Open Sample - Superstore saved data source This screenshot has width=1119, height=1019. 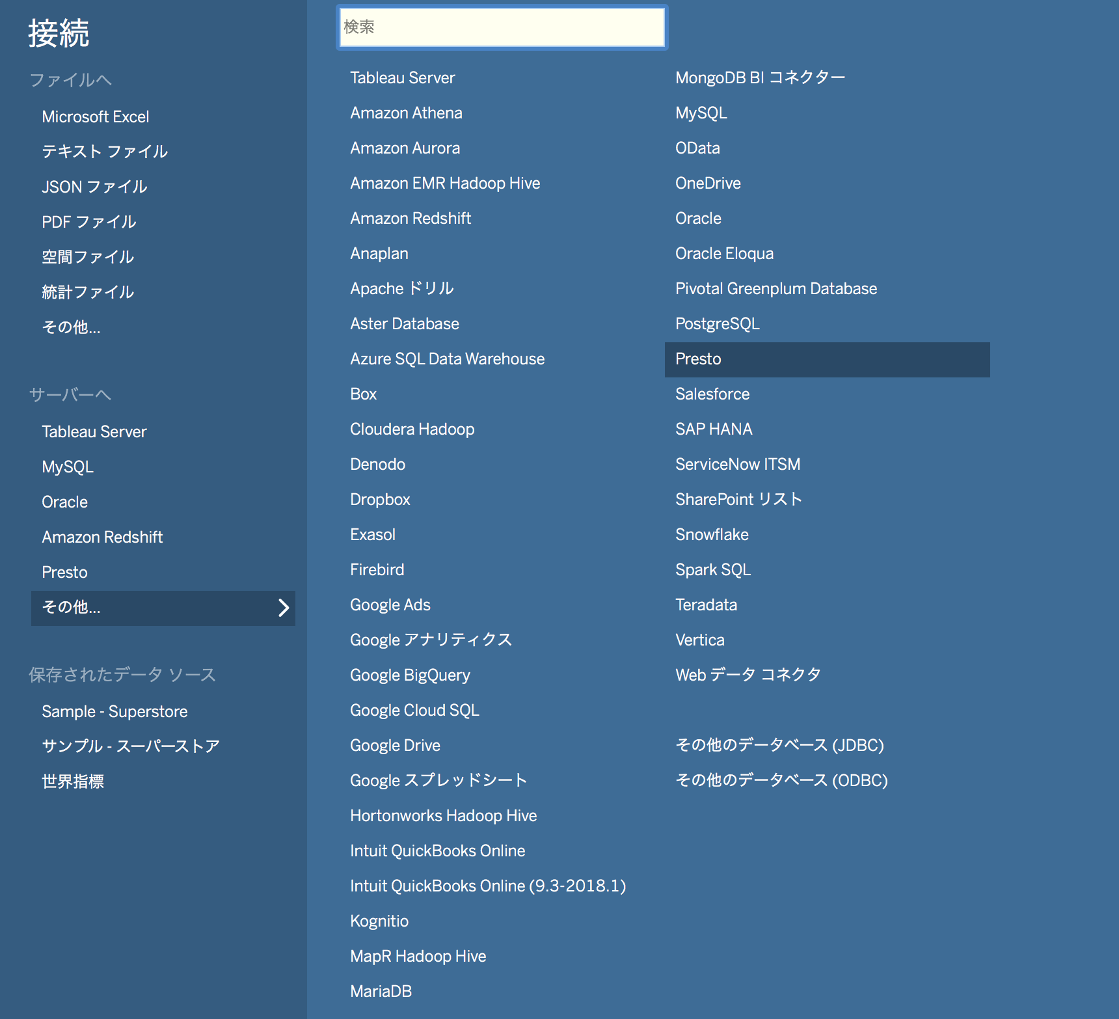coord(115,712)
